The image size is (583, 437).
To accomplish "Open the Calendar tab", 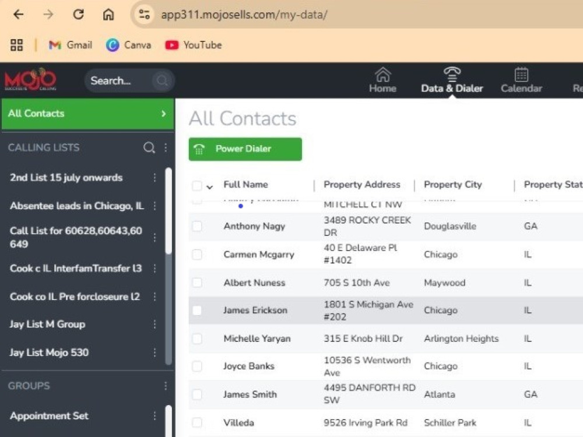I will click(521, 80).
